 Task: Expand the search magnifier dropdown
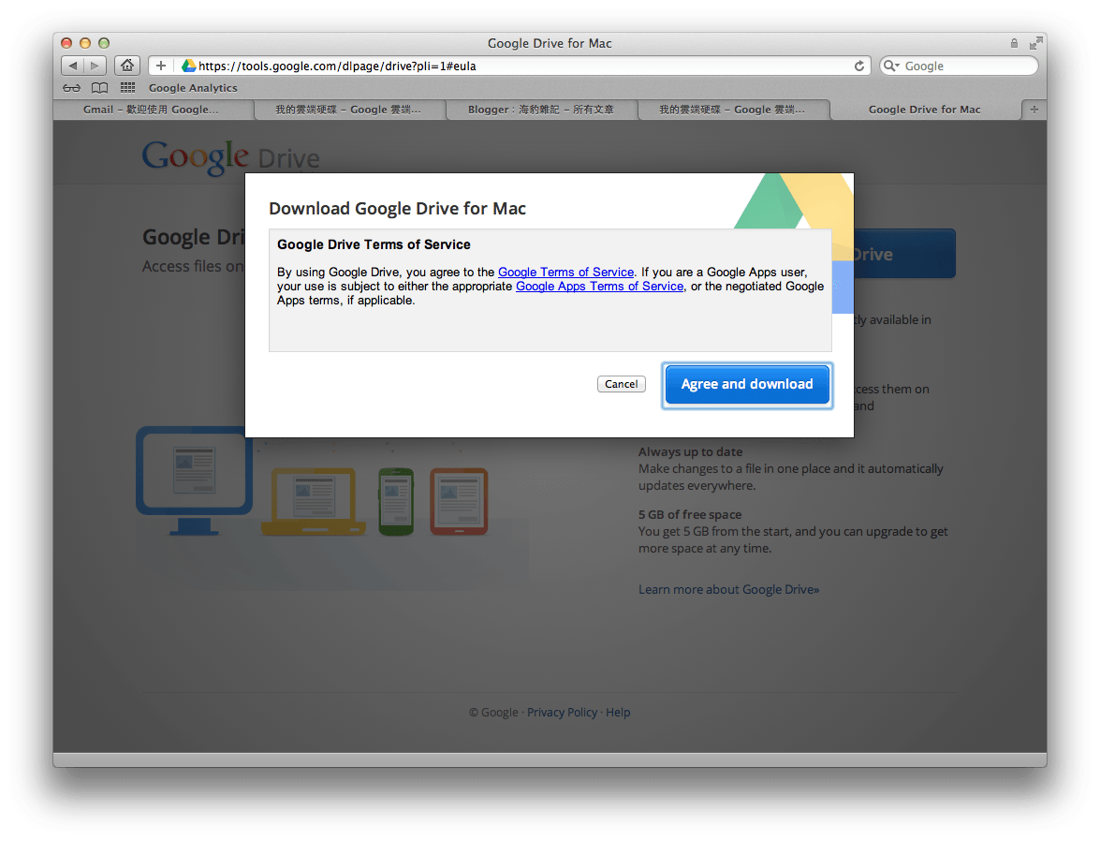[x=892, y=66]
